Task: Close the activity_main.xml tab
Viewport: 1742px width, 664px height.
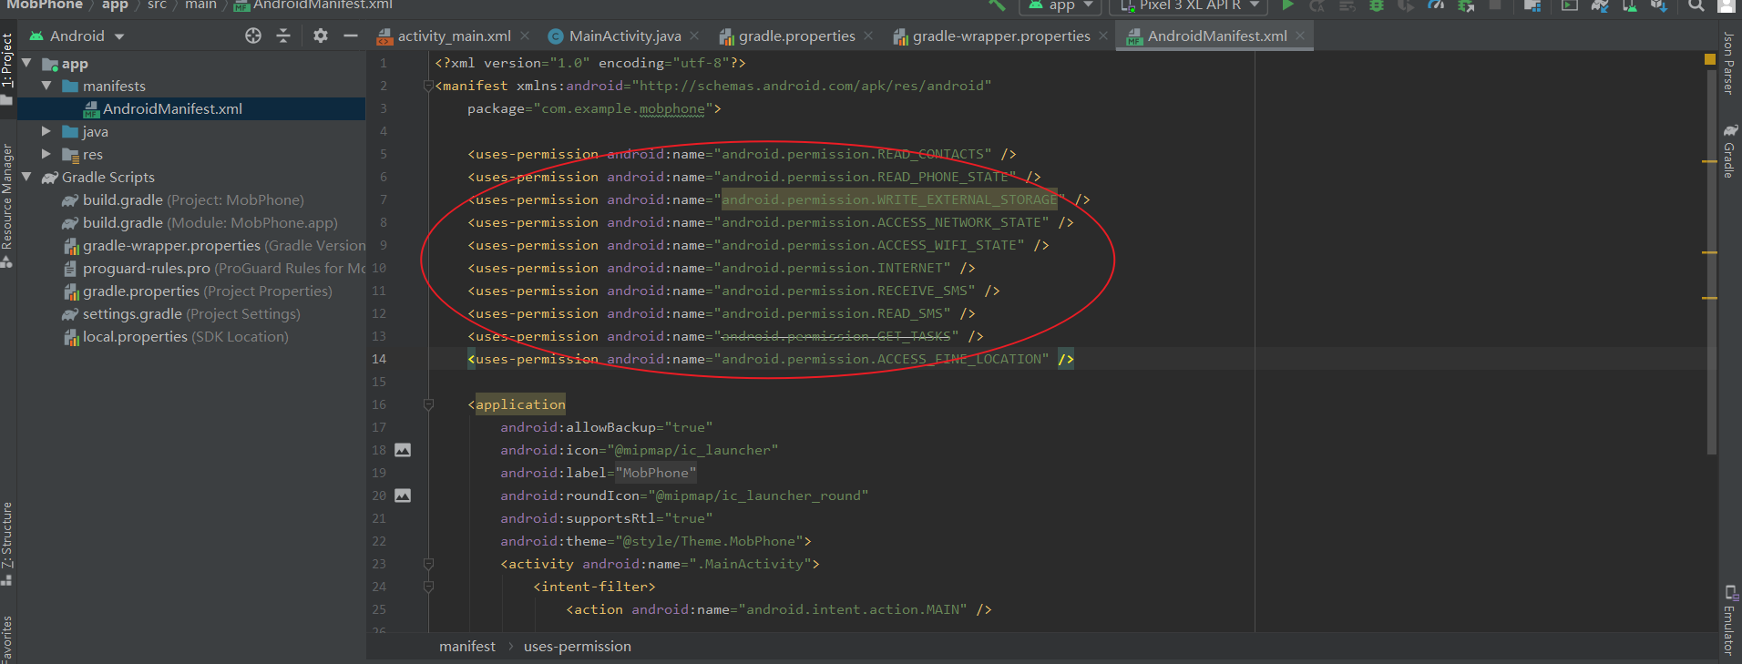Action: coord(525,36)
